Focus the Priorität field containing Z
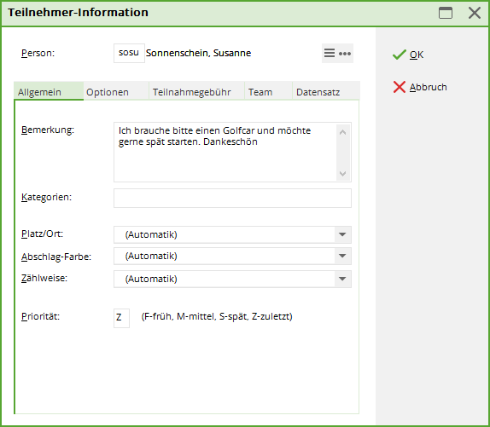The height and width of the screenshot is (427, 490). tap(121, 318)
